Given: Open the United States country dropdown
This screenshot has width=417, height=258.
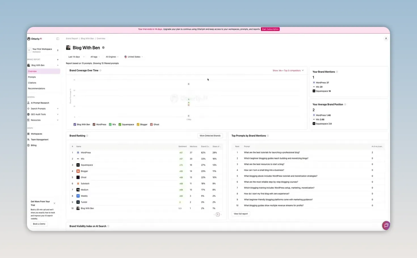Looking at the screenshot, I should coord(134,57).
